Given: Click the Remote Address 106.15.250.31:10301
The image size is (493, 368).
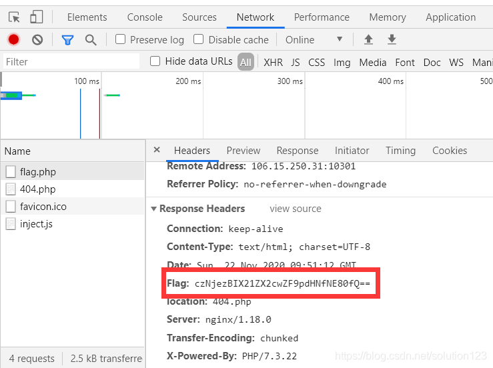Looking at the screenshot, I should coord(303,166).
